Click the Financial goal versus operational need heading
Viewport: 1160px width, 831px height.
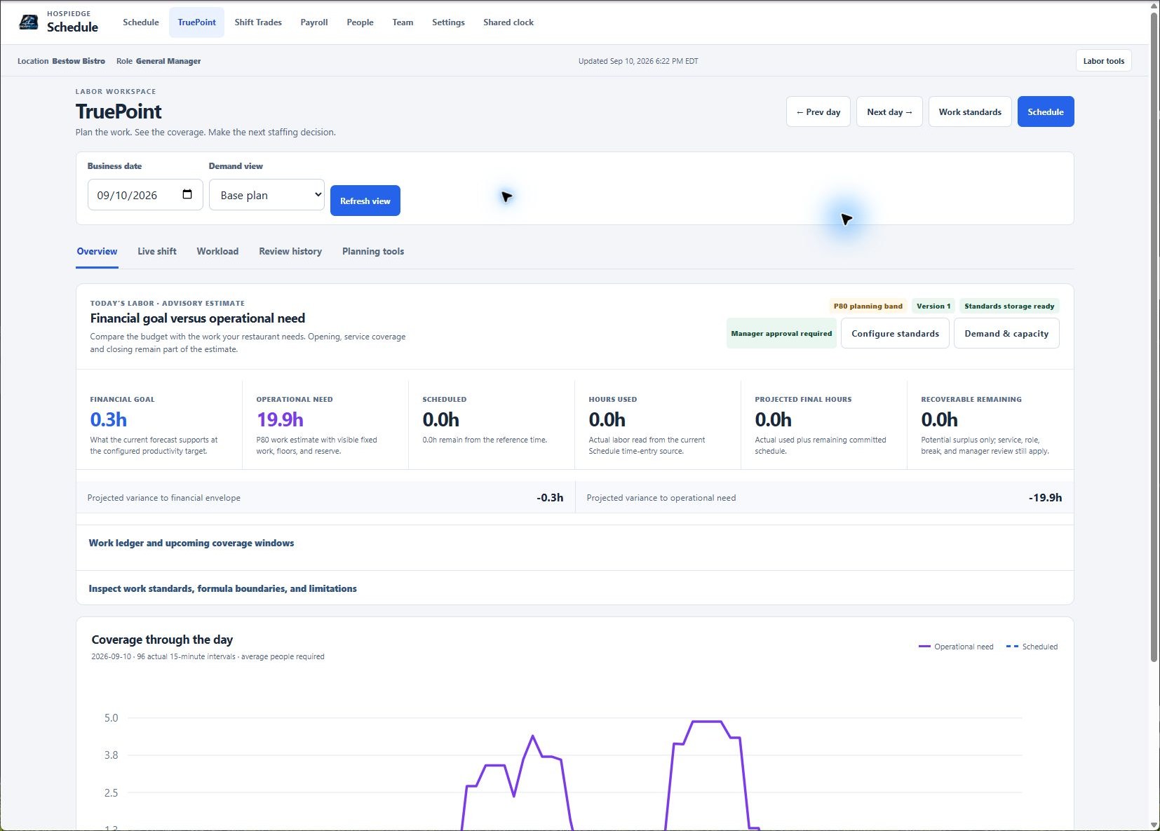198,318
